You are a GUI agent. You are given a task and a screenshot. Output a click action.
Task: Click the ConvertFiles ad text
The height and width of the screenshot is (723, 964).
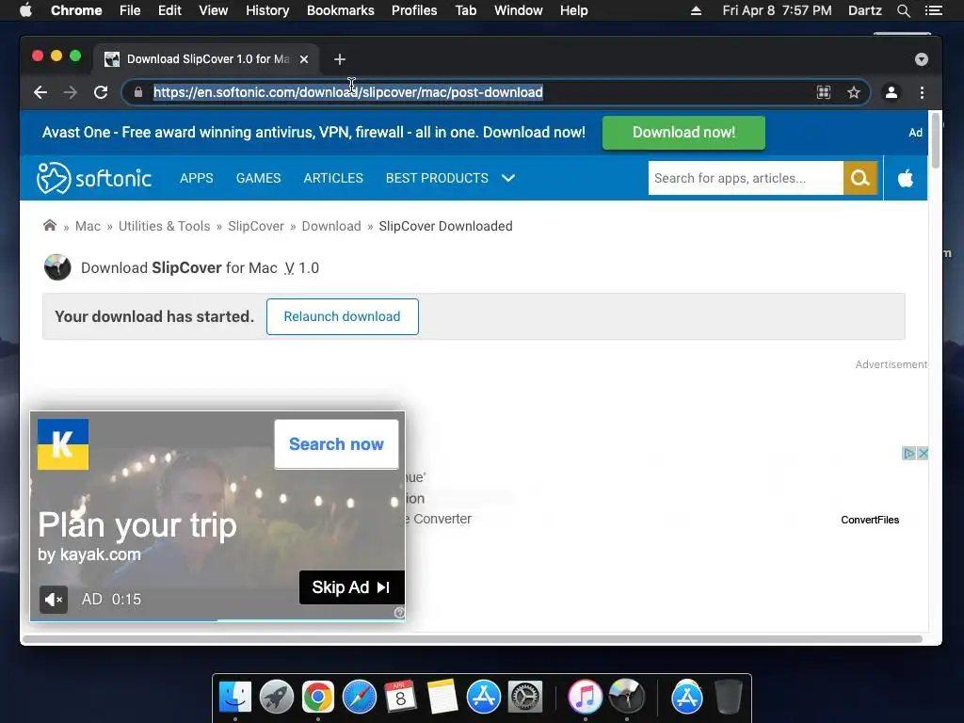click(870, 520)
